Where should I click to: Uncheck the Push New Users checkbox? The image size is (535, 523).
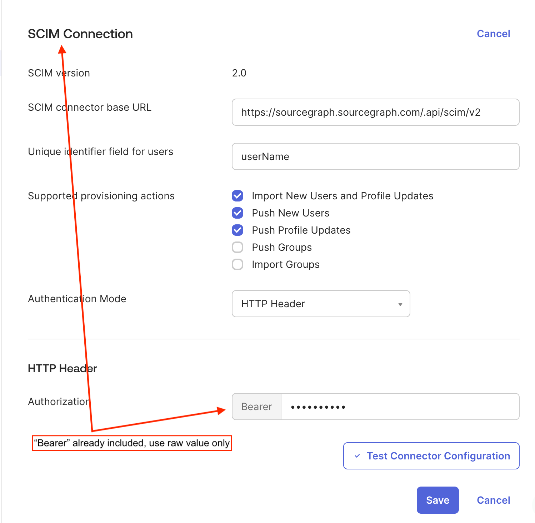237,213
